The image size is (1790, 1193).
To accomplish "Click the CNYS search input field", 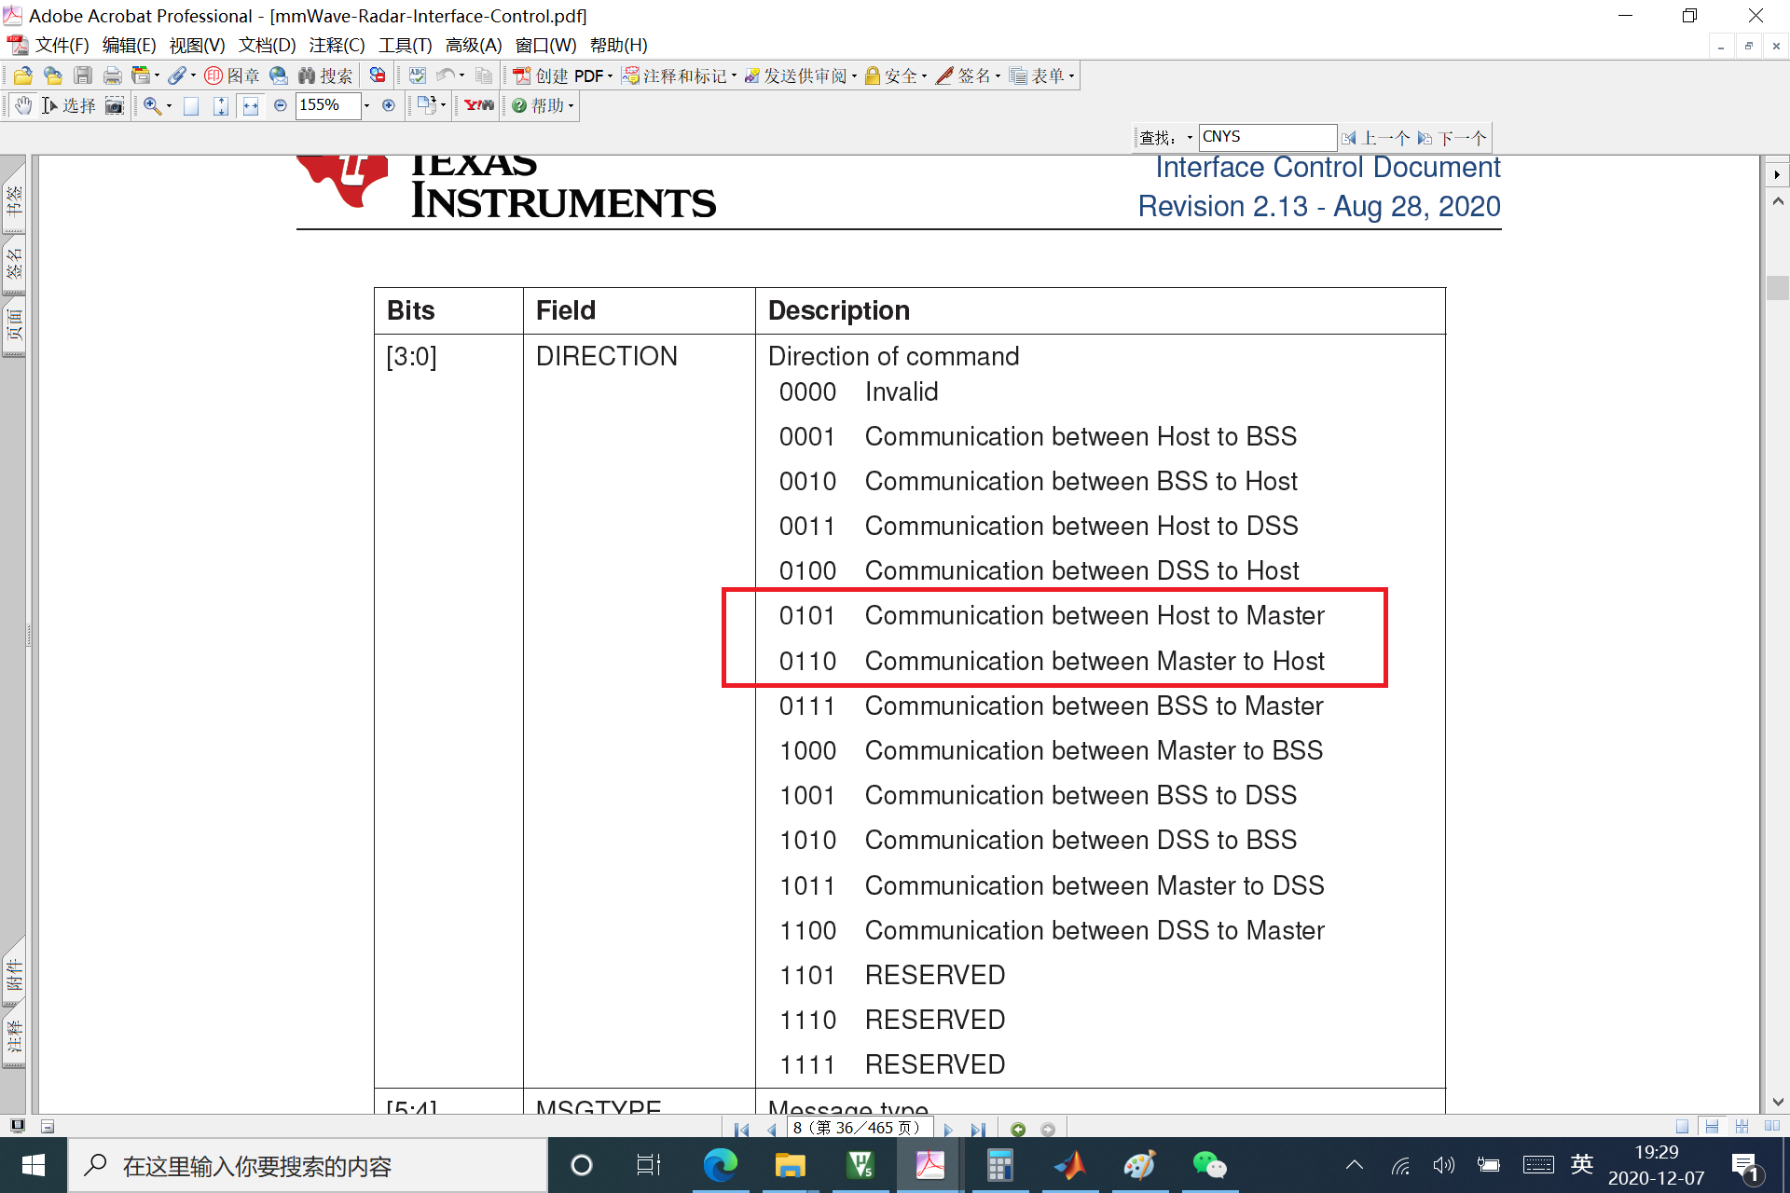I will (1266, 137).
